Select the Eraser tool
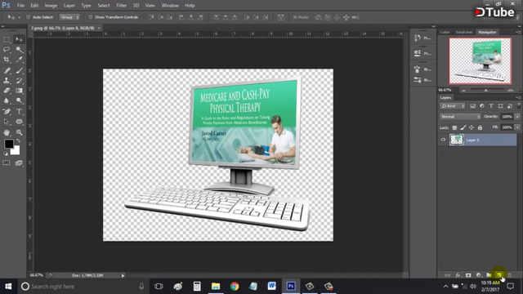Screen dimensions: 523x294 coord(7,91)
